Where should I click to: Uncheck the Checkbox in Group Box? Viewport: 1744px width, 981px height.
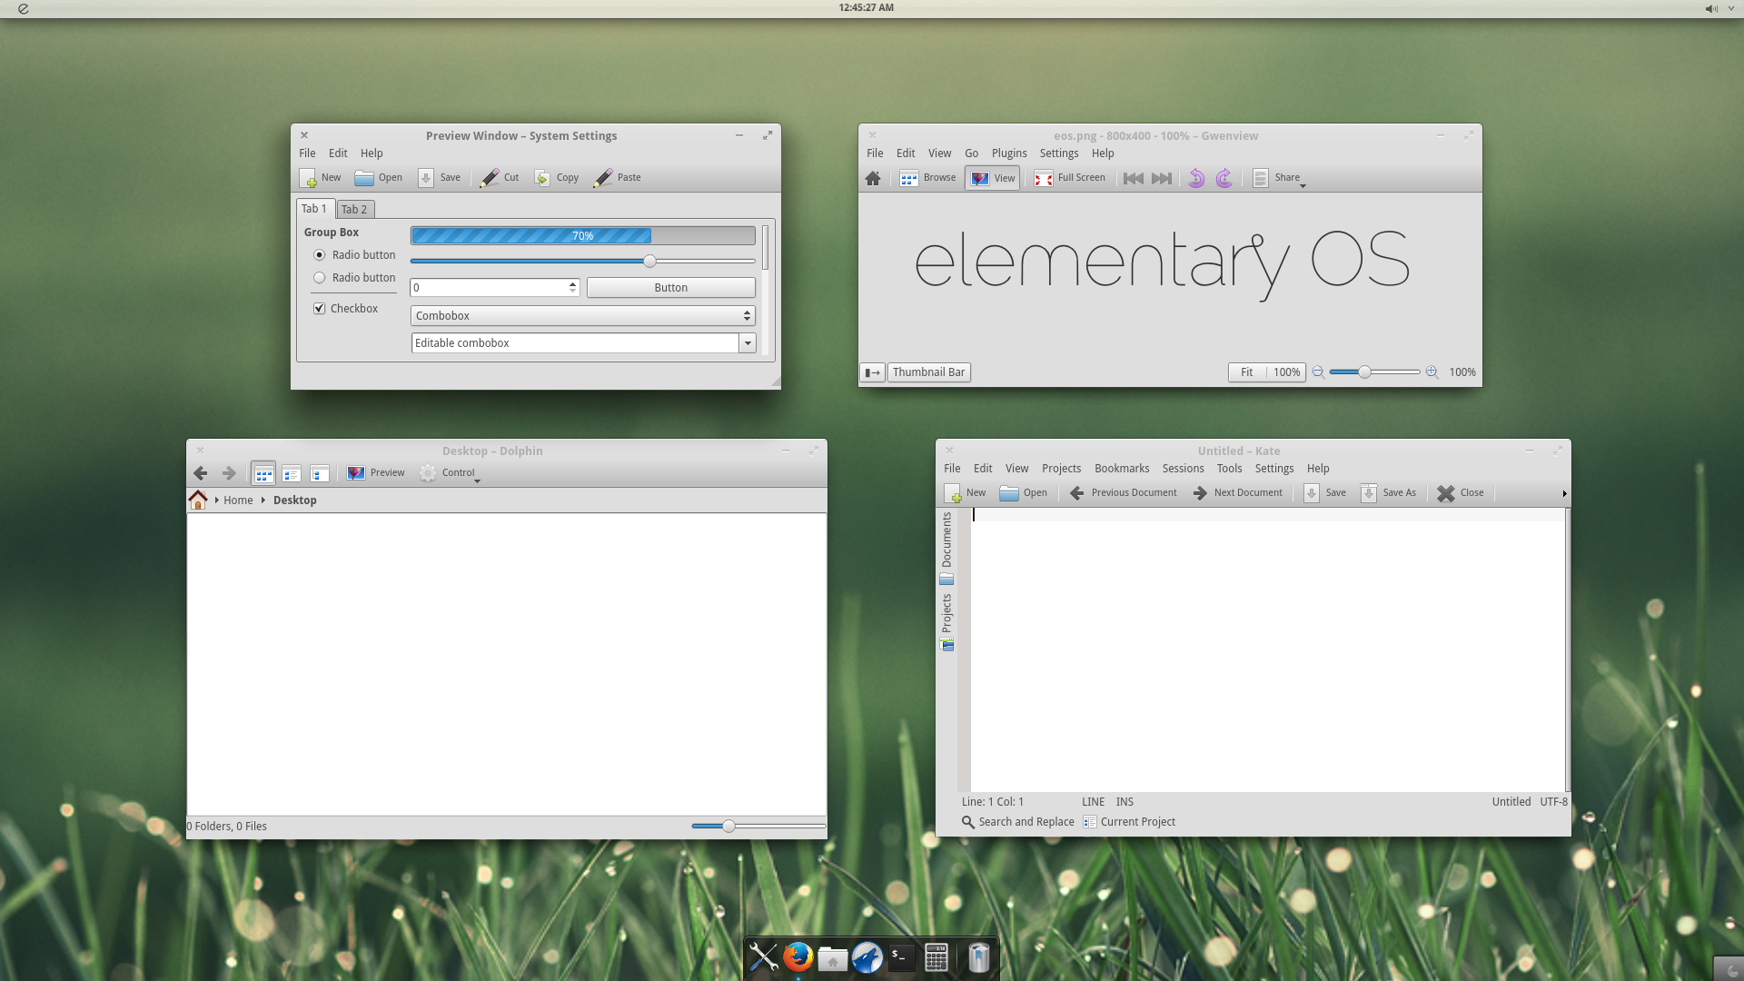point(320,309)
